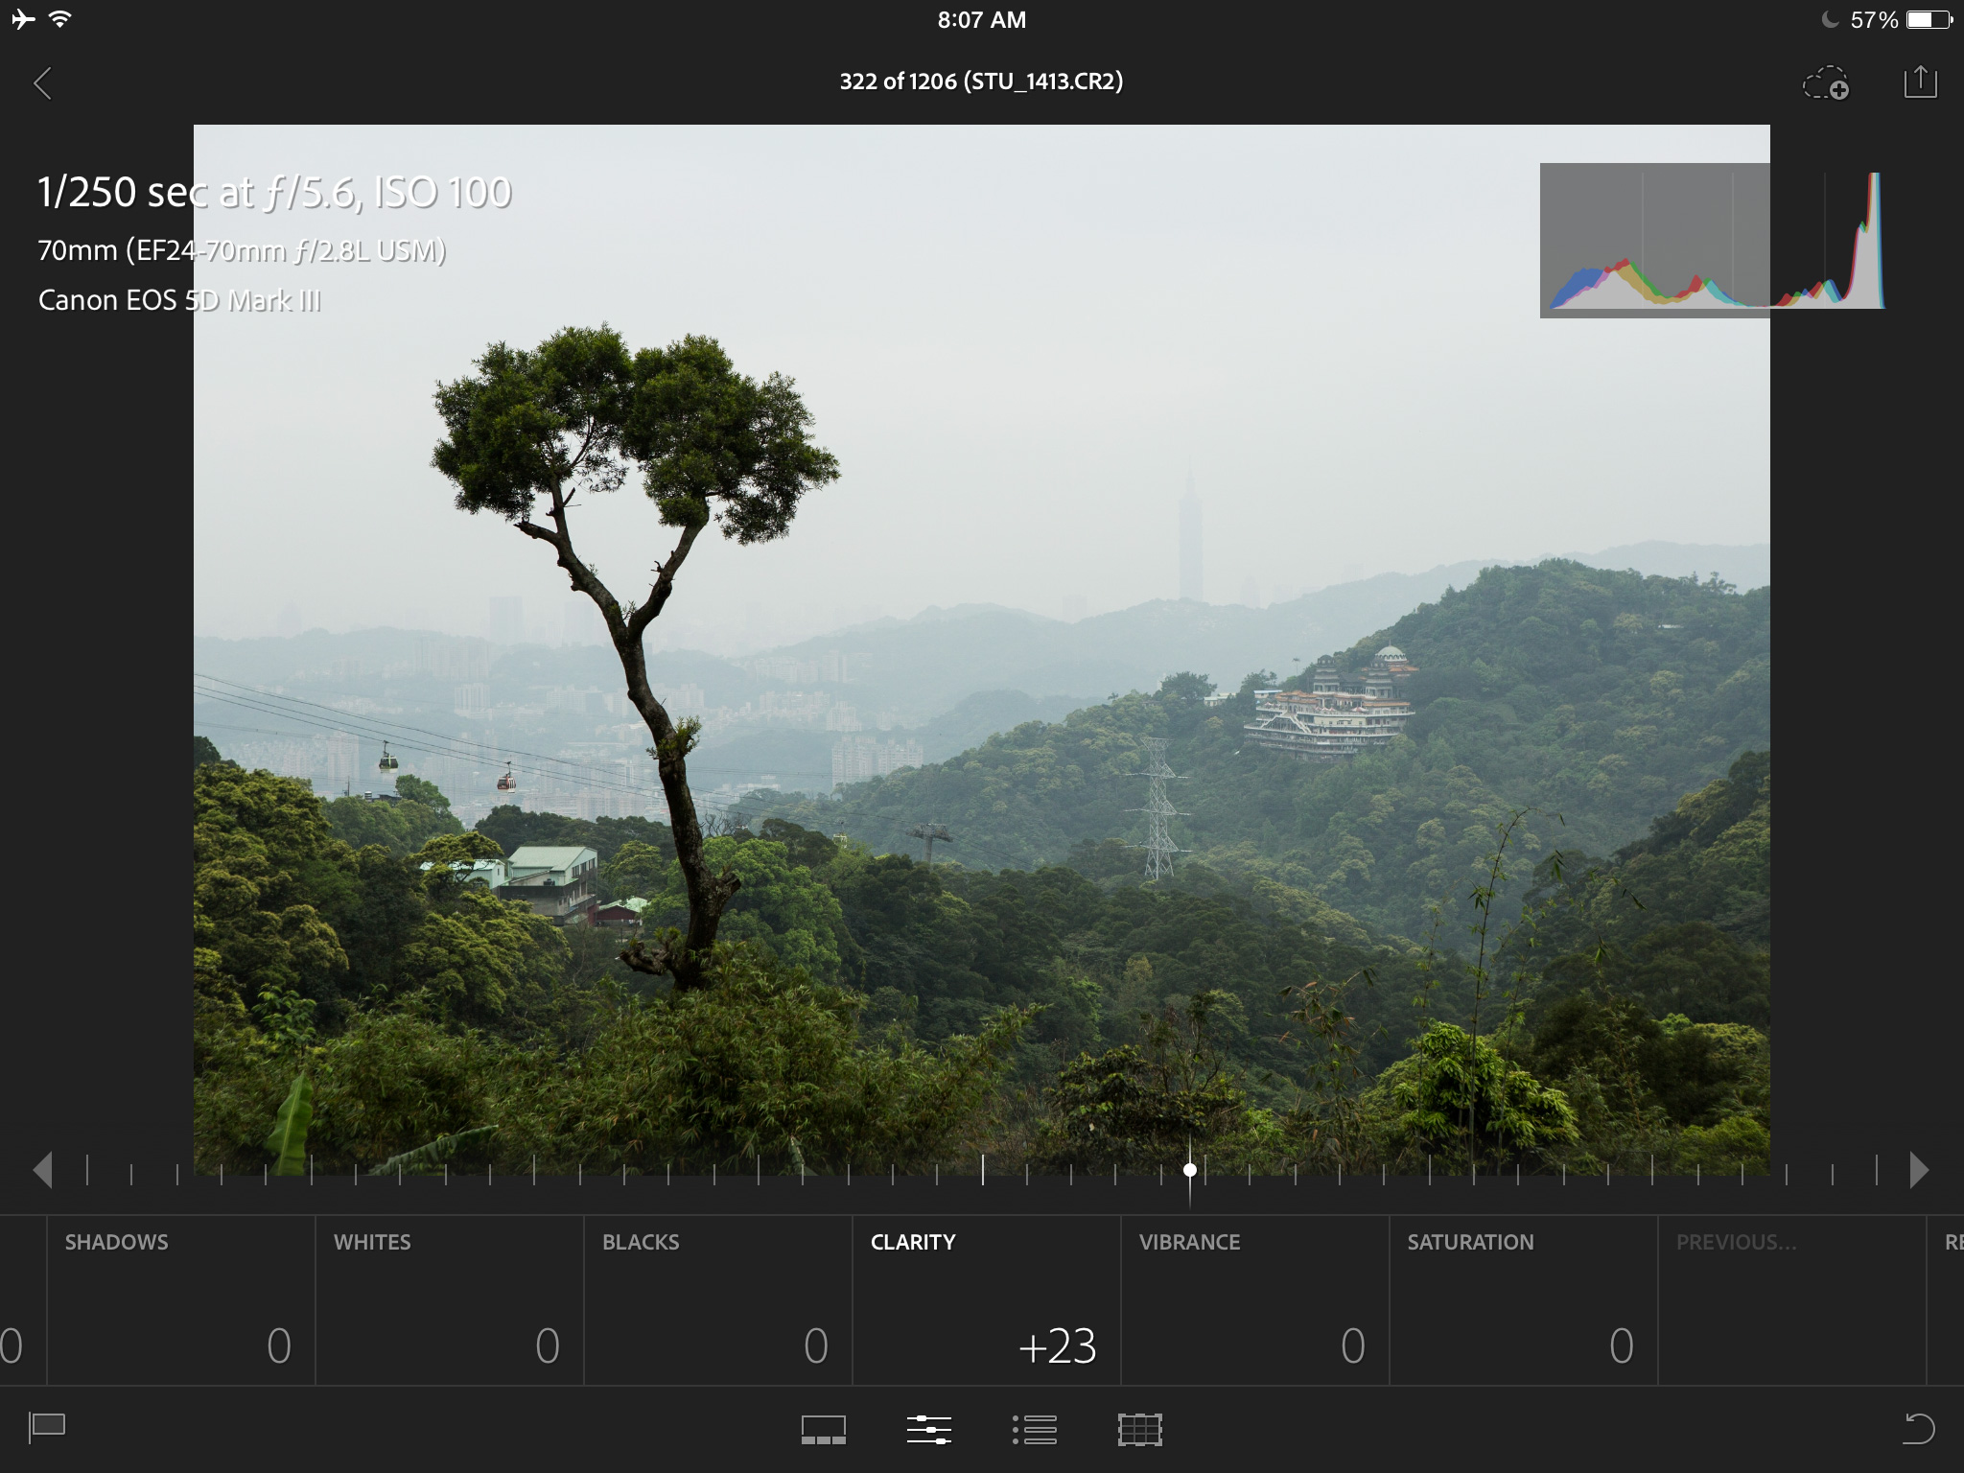Tap the Wi-Fi status icon

click(60, 19)
